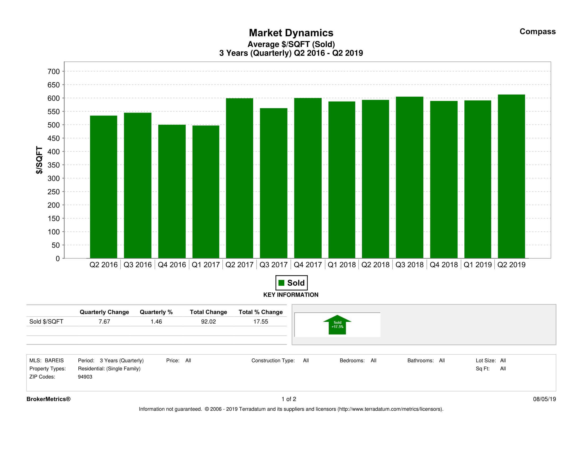Click the Q1 2017 axis label
Image resolution: width=582 pixels, height=450 pixels.
click(205, 264)
